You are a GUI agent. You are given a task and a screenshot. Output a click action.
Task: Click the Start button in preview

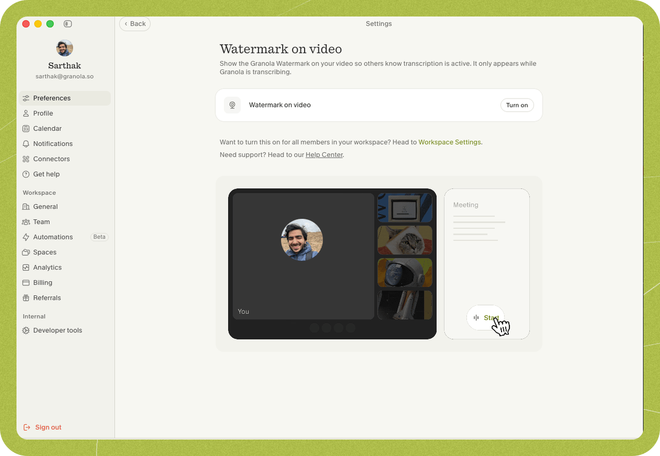(486, 317)
